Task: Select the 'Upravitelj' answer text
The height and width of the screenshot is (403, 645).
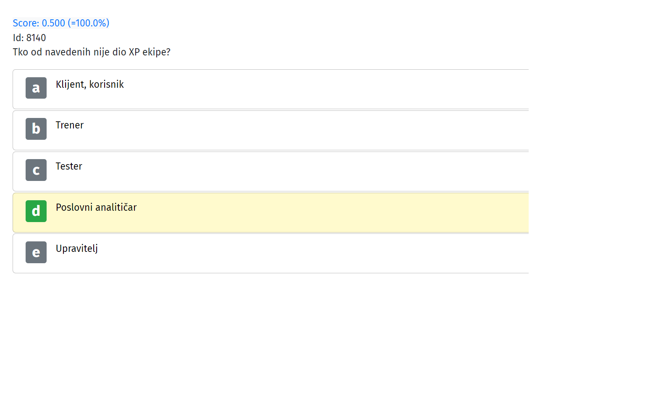Action: [77, 249]
